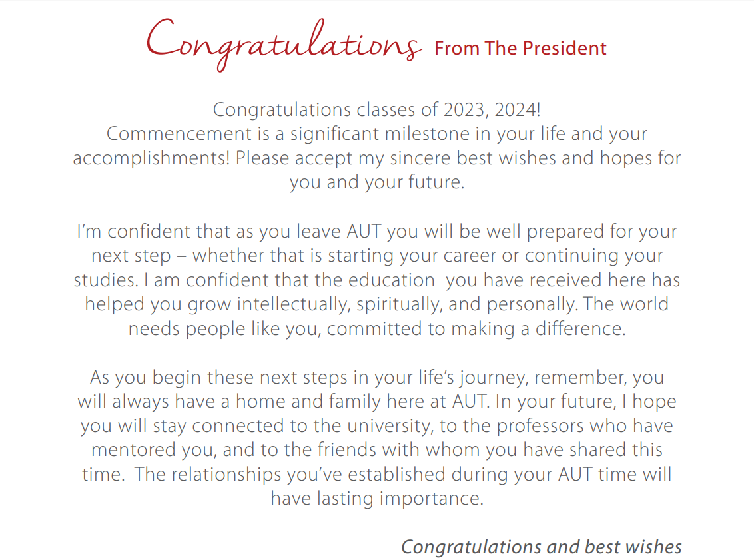The height and width of the screenshot is (558, 754).
Task: Click the italic 'Congratulations and best wishes' closing
Action: [542, 547]
